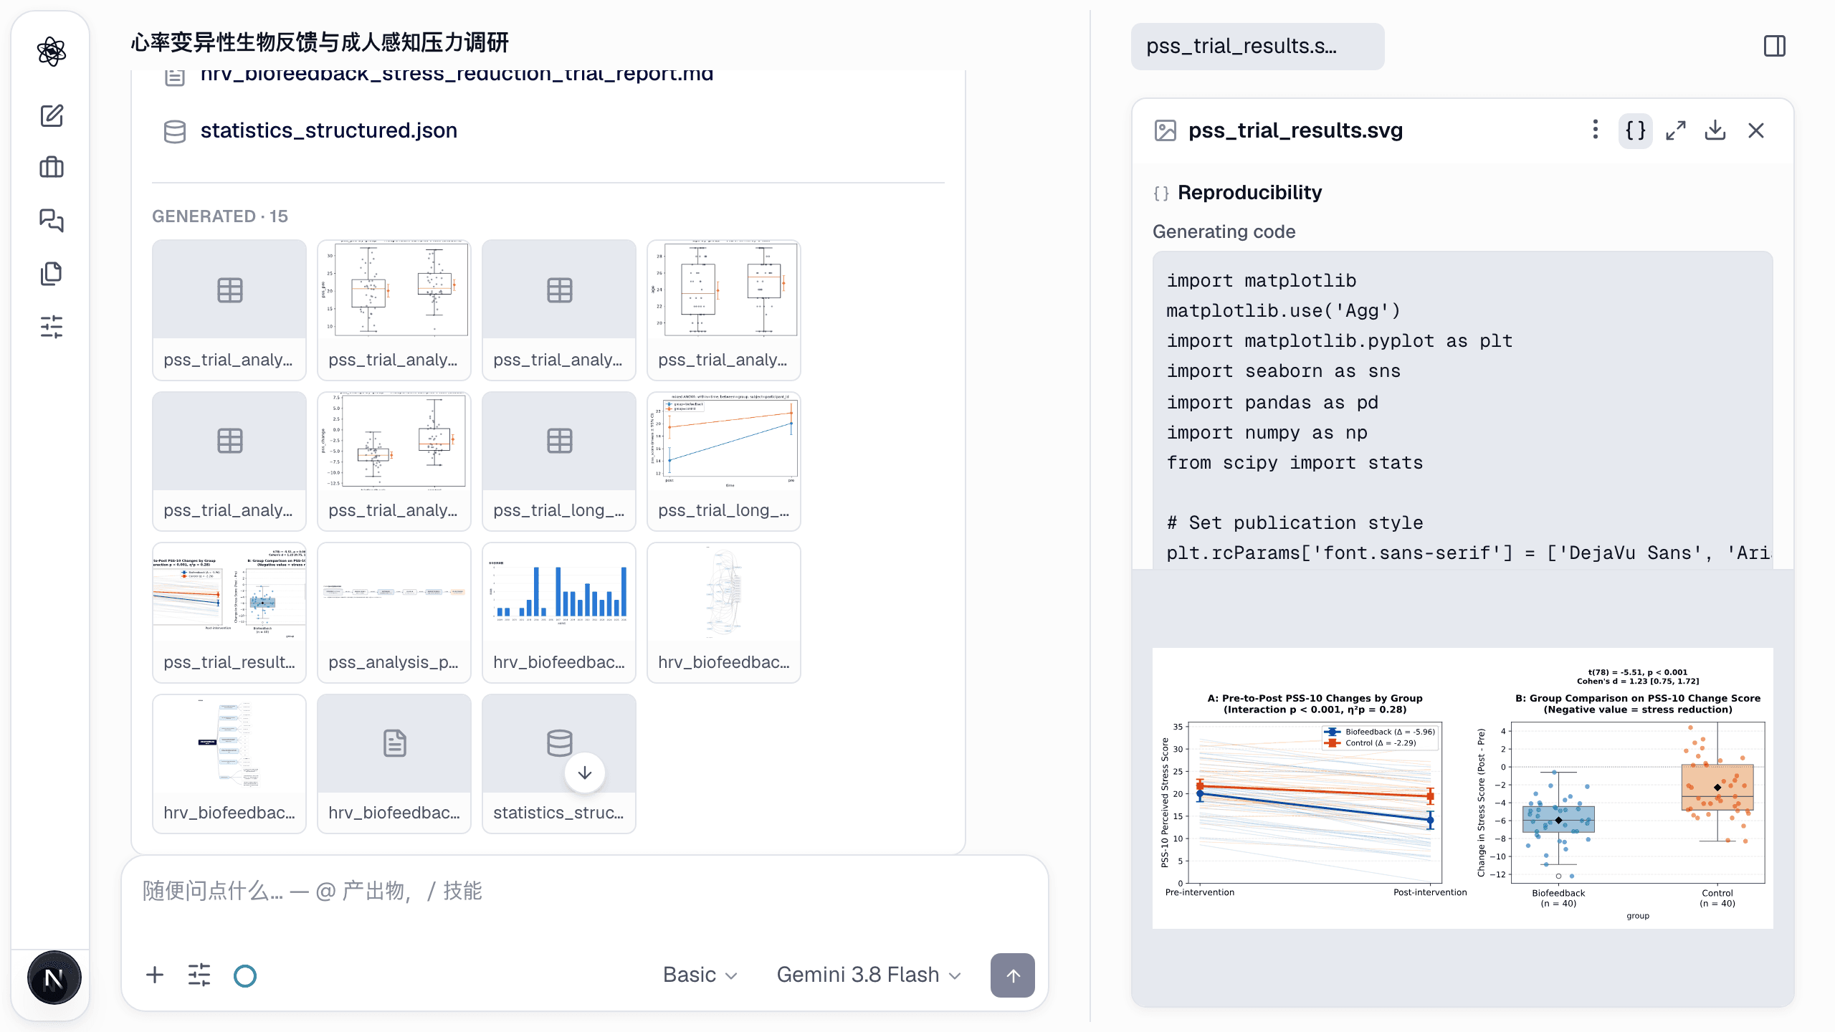Screen dimensions: 1835x1032
Task: Click the image file icon beside pss_trial_results.svg
Action: [x=1166, y=130]
